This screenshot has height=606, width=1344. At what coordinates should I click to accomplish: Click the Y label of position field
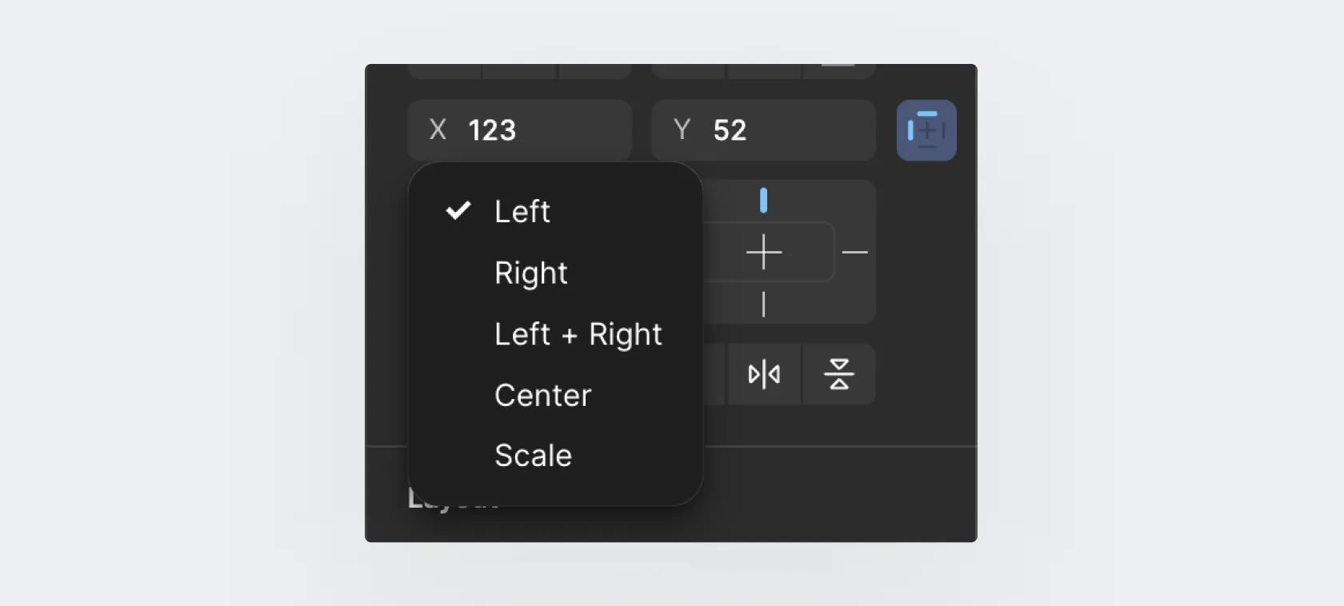[x=682, y=130]
